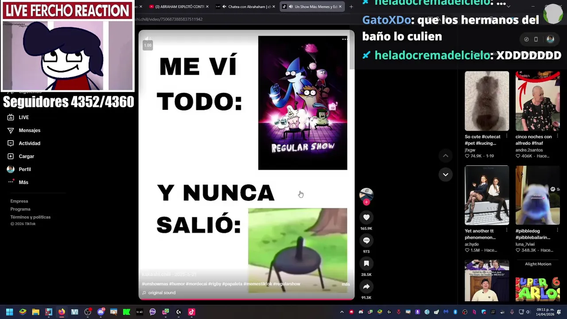Image resolution: width=567 pixels, height=319 pixels.
Task: Close the Chatea con Abrahaham tab
Action: point(274,7)
